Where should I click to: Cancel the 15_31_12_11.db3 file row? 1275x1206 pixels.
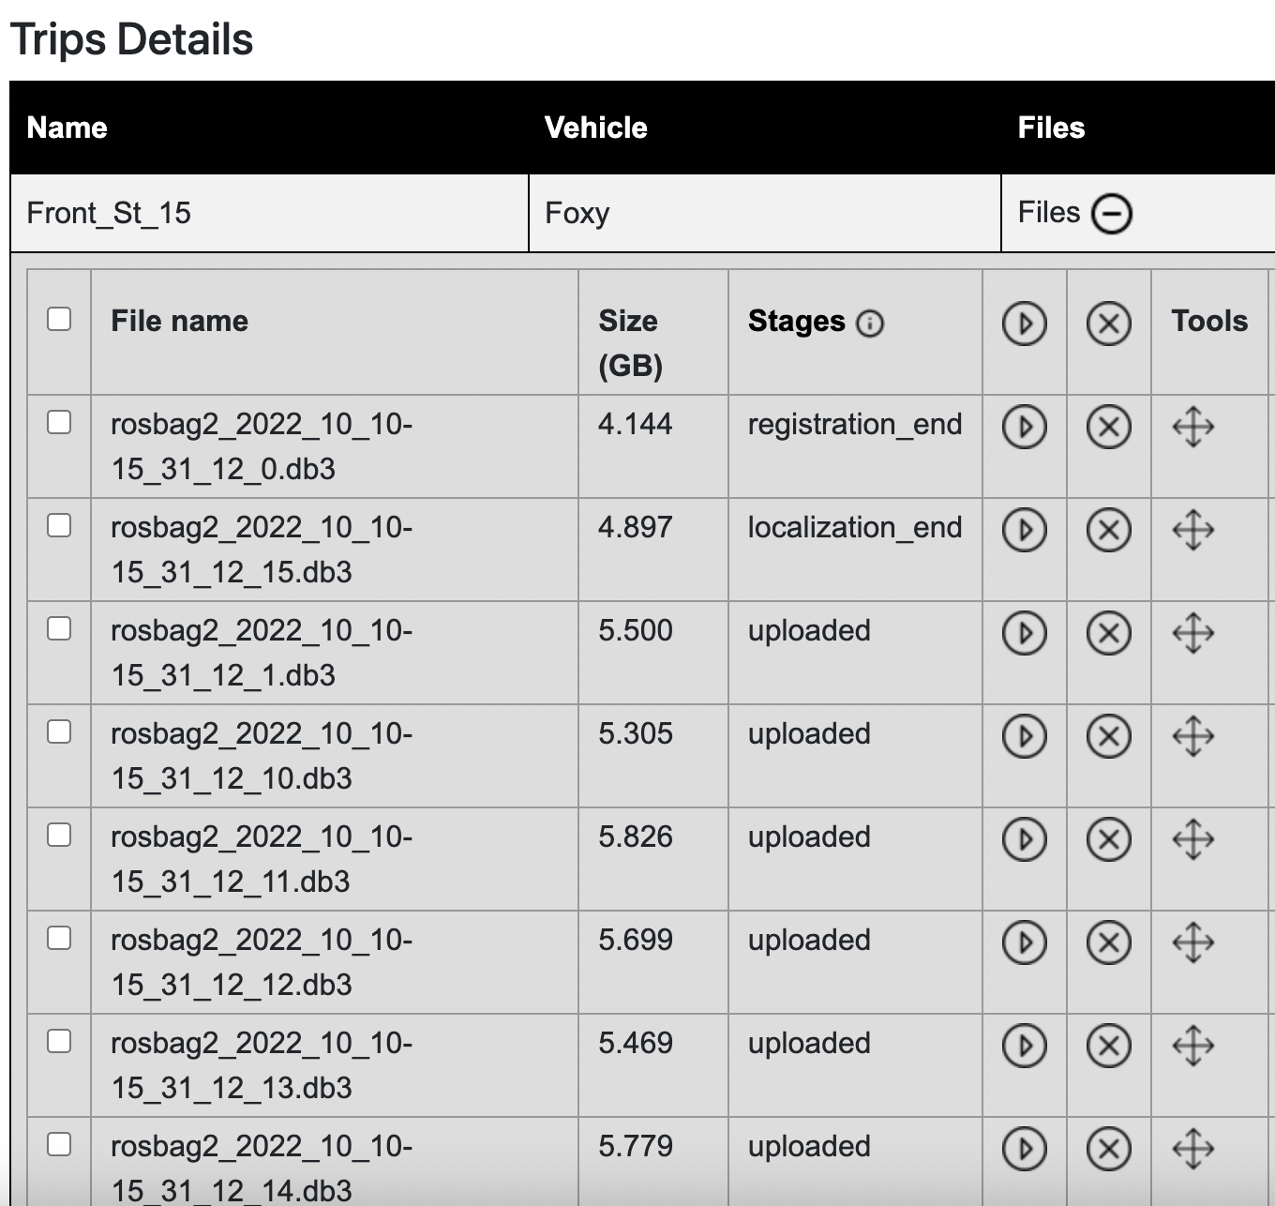tap(1108, 839)
